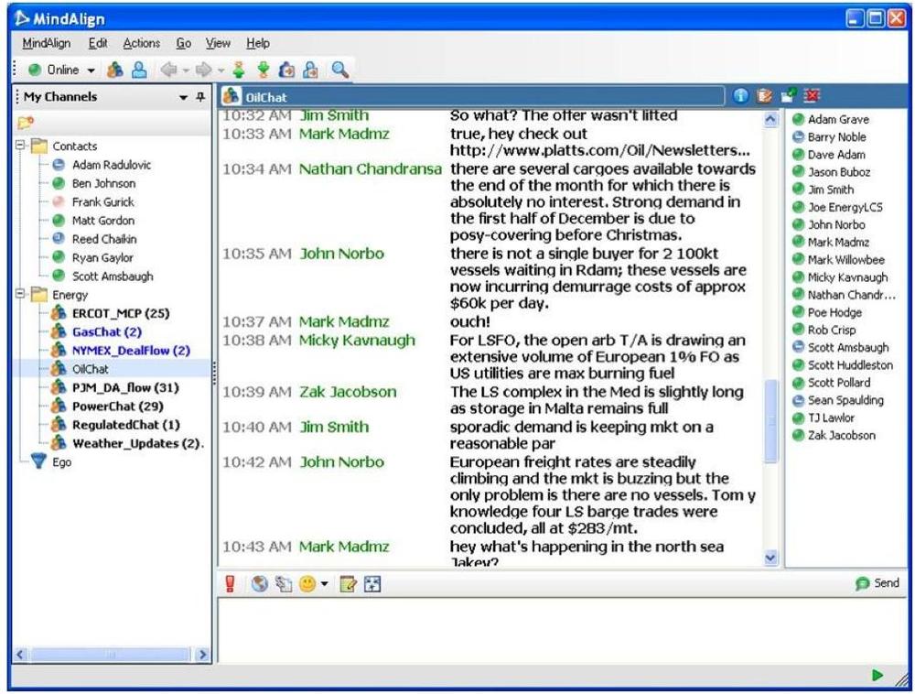Open the Edit menu

[x=98, y=43]
